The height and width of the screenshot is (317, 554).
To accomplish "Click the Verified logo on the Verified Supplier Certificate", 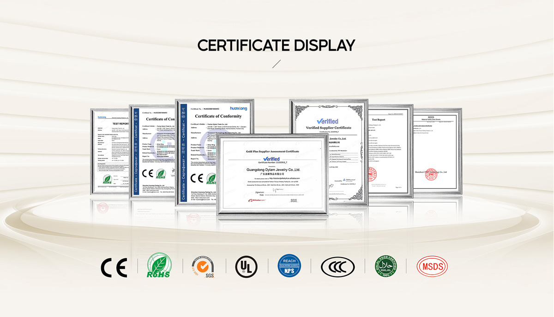I will pyautogui.click(x=327, y=121).
